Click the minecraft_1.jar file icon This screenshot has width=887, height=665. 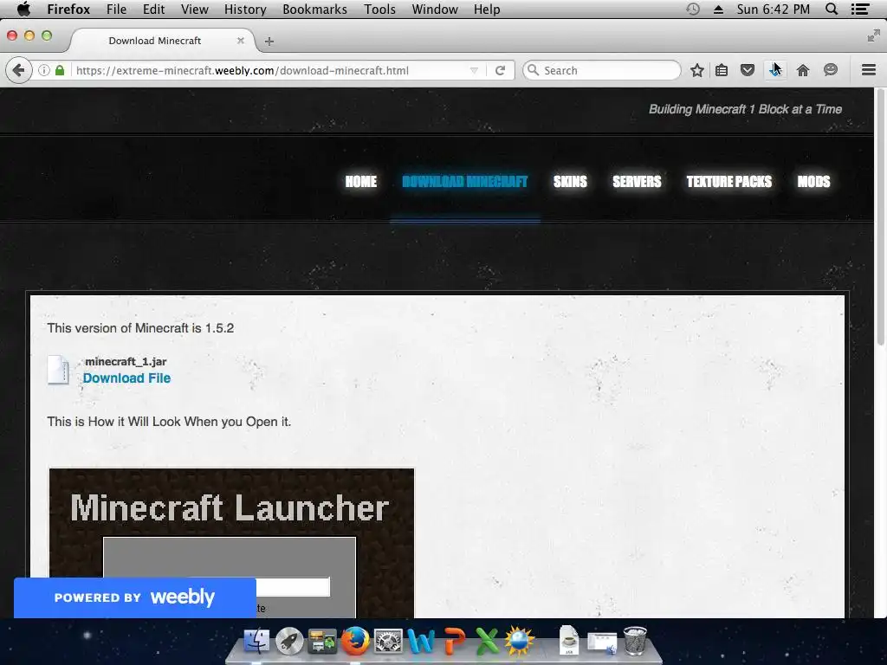coord(58,370)
